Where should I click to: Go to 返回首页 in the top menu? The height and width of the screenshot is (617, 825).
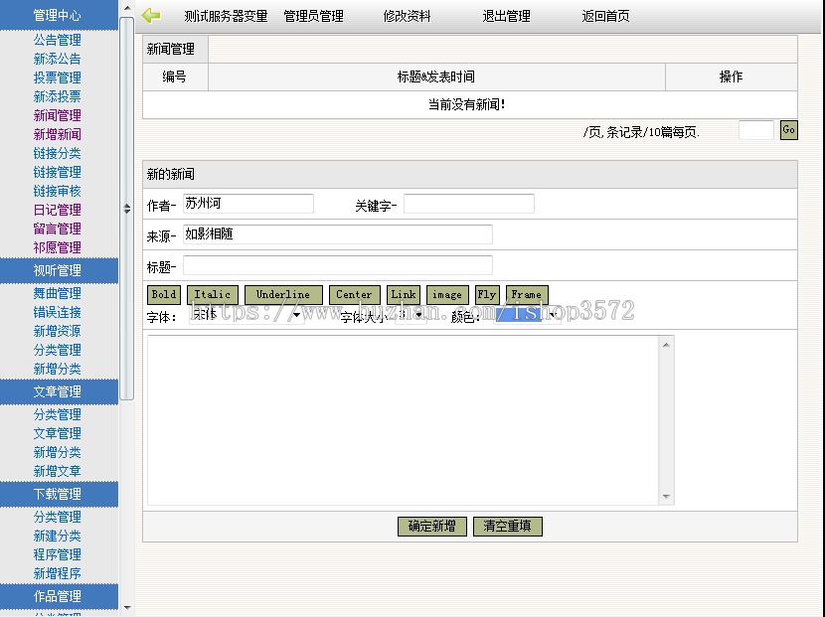point(605,16)
